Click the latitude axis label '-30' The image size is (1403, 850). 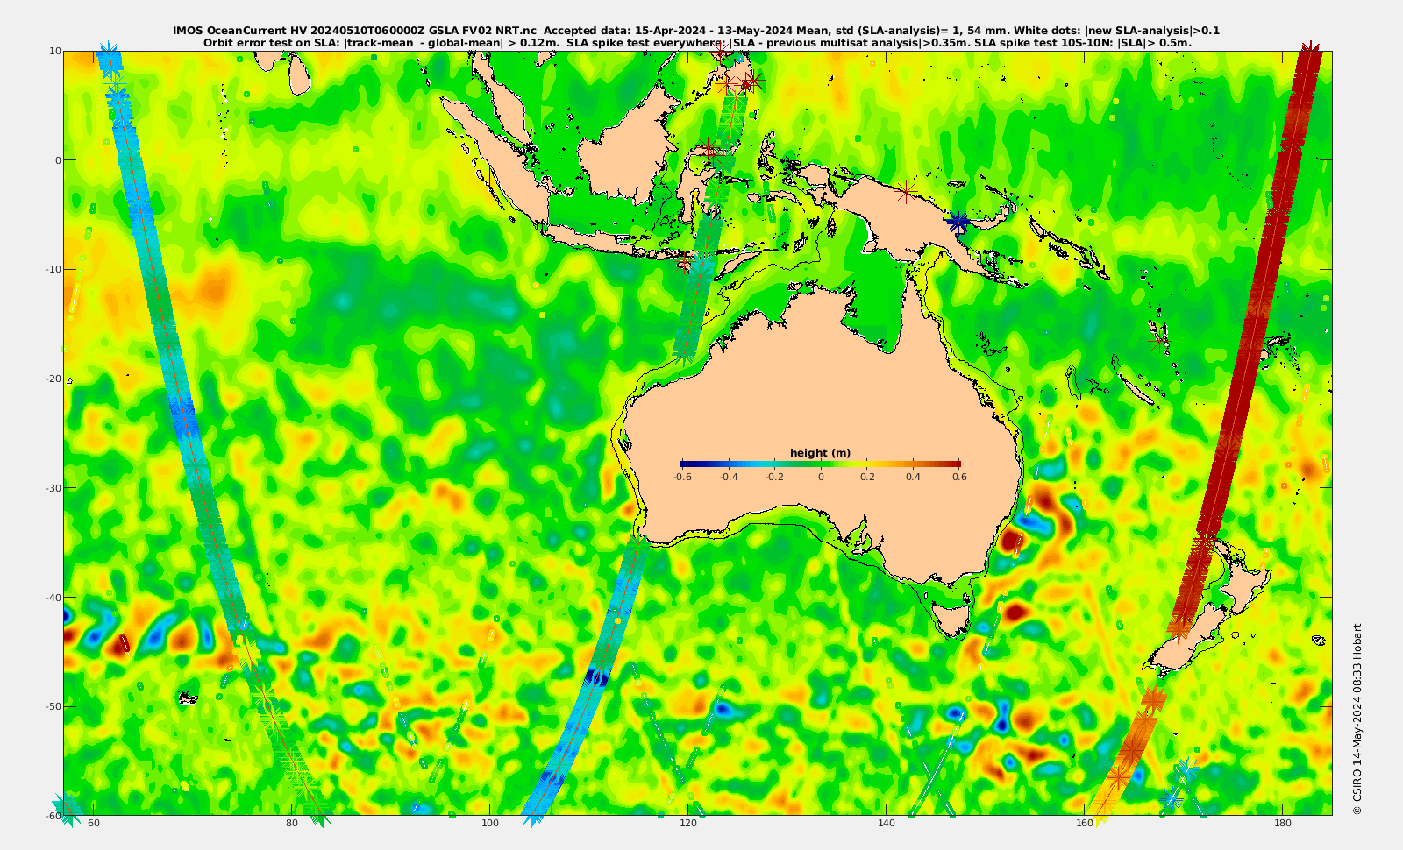tap(53, 488)
